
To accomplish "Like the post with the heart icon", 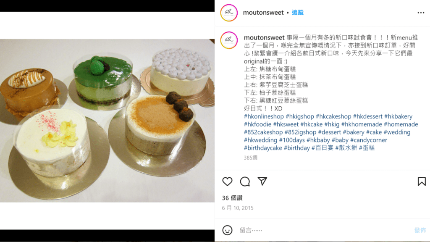I will (x=227, y=181).
